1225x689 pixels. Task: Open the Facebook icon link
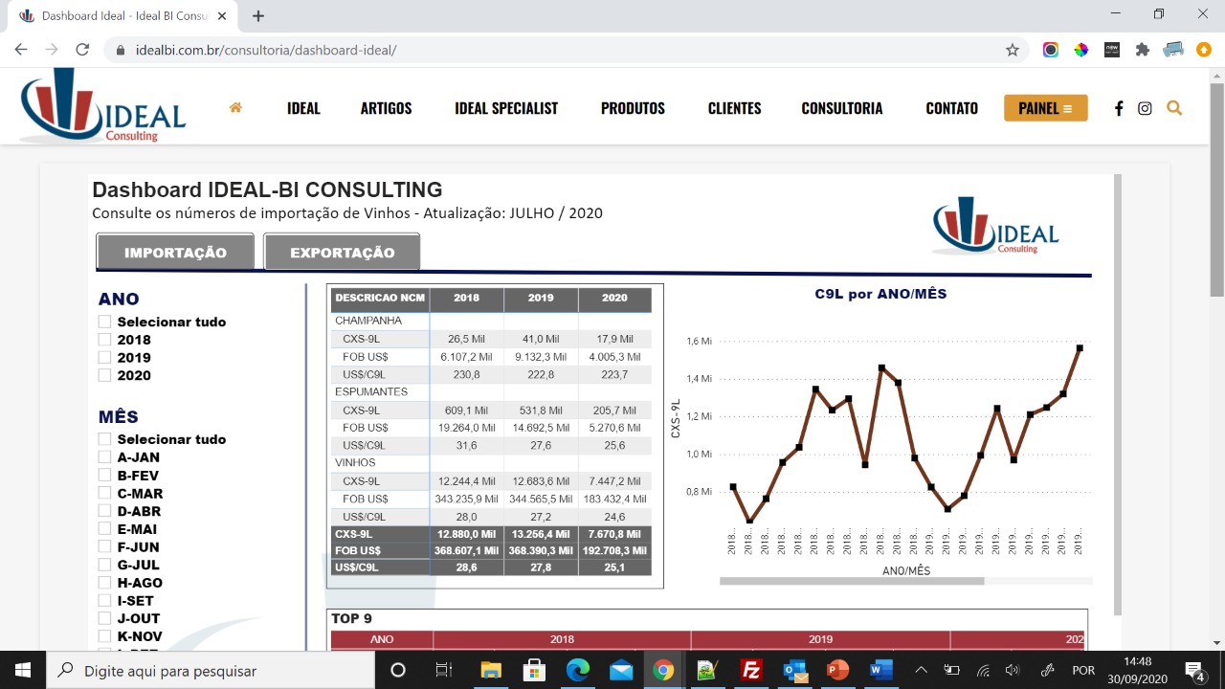(1119, 108)
